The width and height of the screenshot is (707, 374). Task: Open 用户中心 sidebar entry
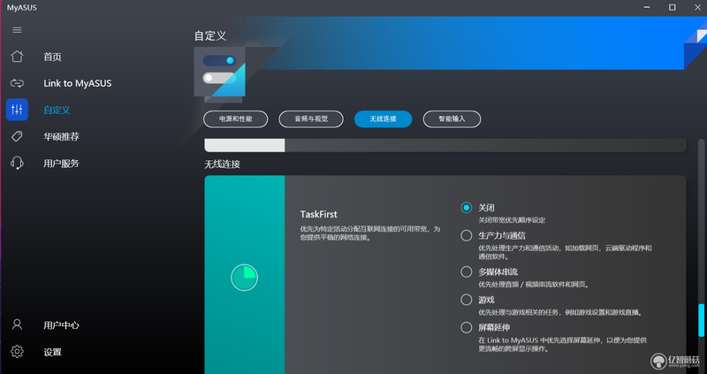pos(61,325)
